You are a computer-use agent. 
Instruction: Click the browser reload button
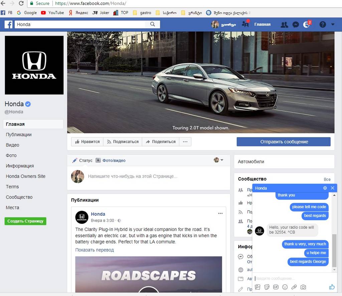[21, 3]
